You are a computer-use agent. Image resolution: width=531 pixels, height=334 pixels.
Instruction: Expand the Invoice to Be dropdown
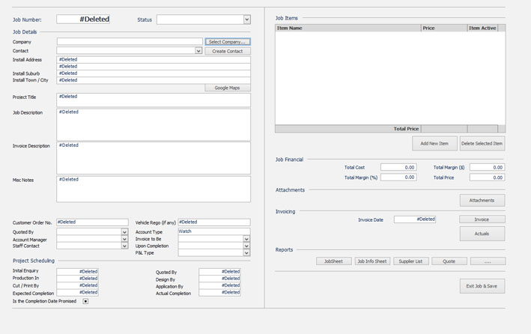[246, 239]
